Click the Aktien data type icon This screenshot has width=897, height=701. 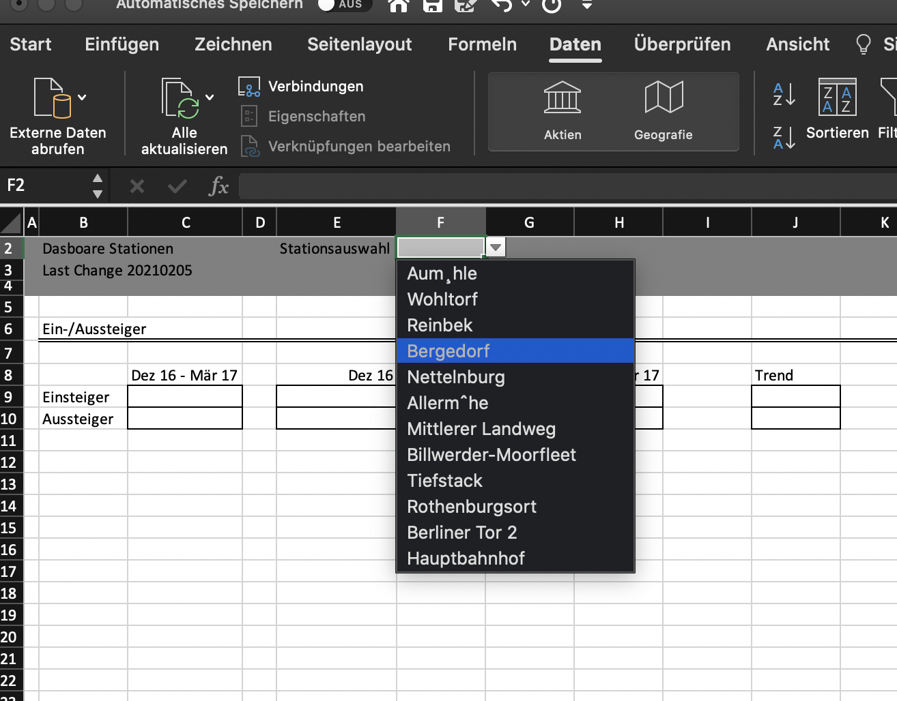563,98
